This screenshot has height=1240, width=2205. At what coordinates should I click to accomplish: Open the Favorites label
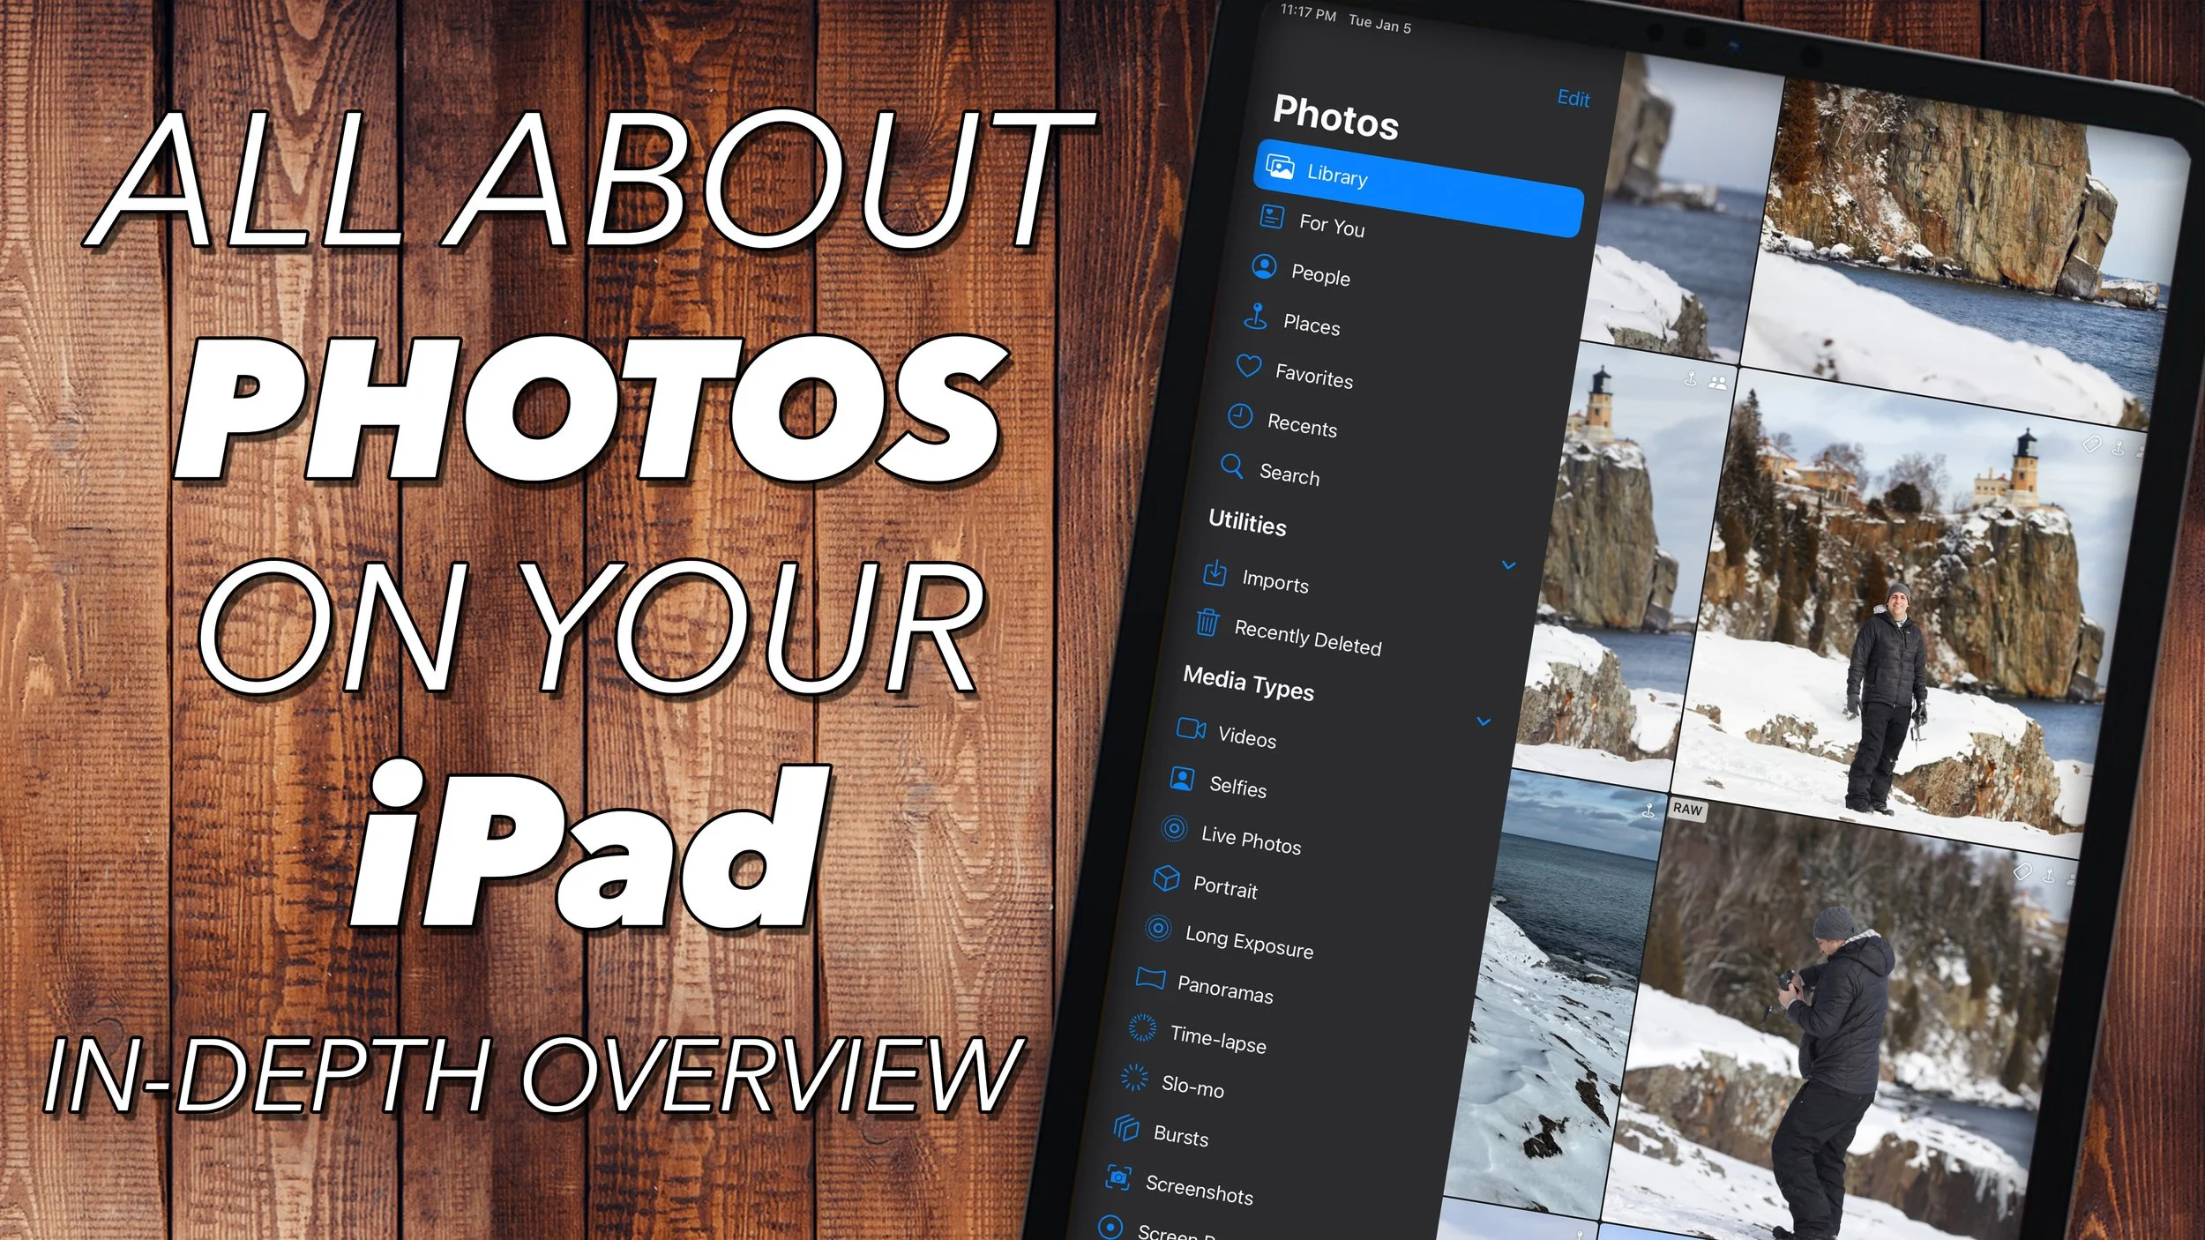1314,377
